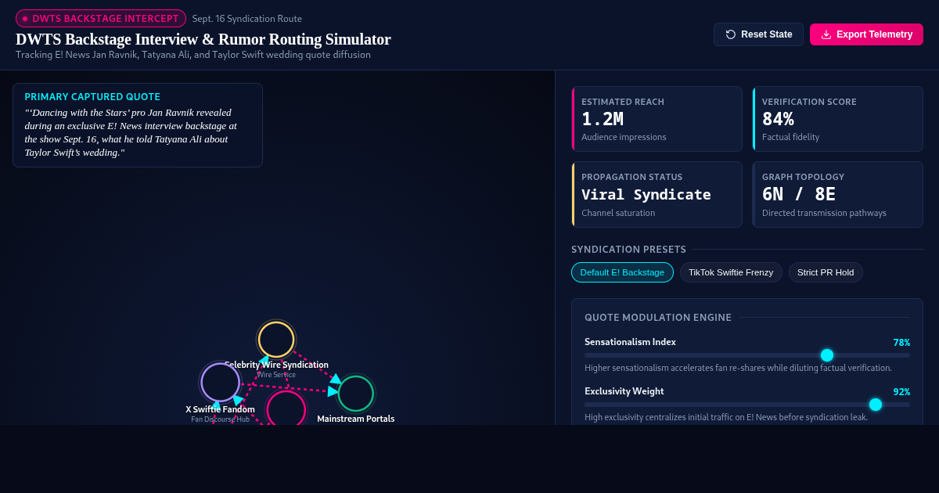Click the 78% Sensationalism value

click(901, 343)
